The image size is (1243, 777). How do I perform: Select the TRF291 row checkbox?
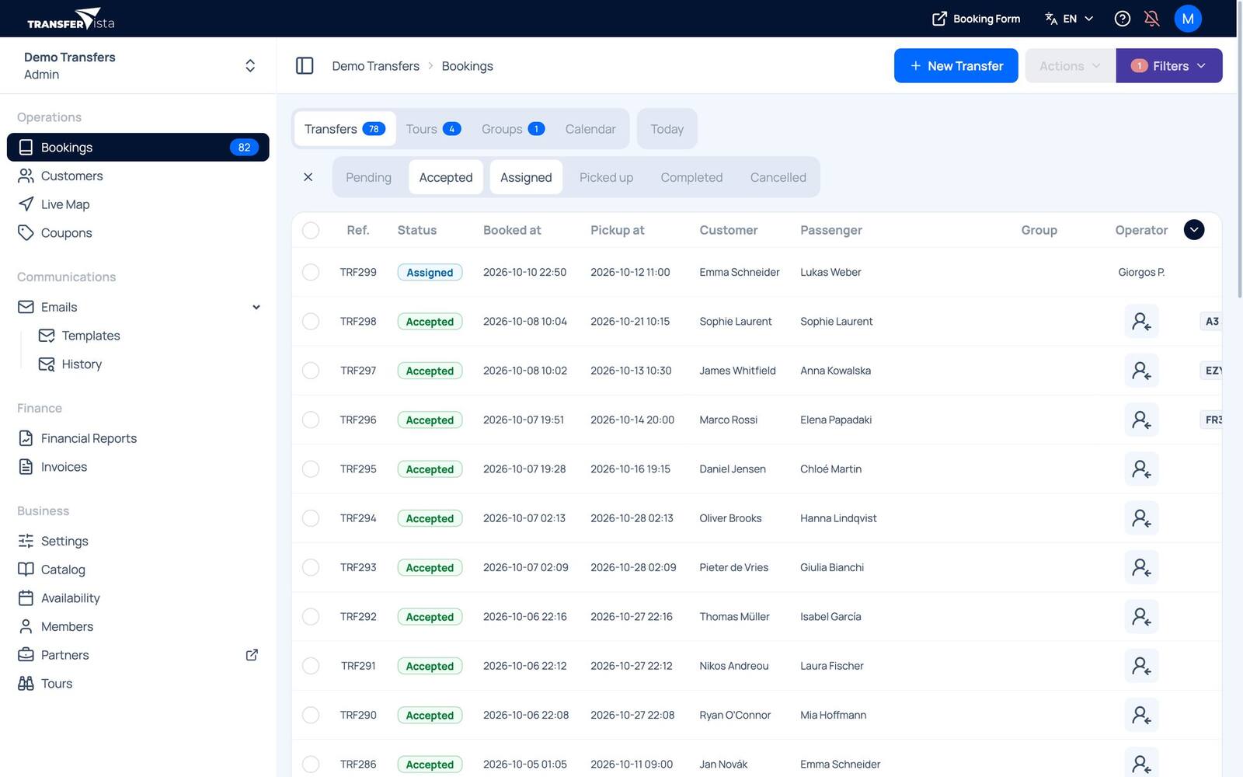click(311, 666)
